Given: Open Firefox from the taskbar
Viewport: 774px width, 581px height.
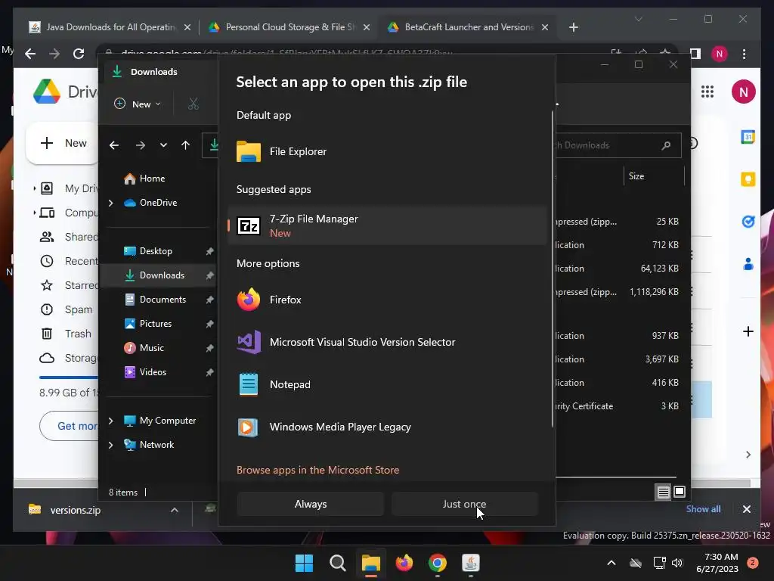Looking at the screenshot, I should [404, 563].
